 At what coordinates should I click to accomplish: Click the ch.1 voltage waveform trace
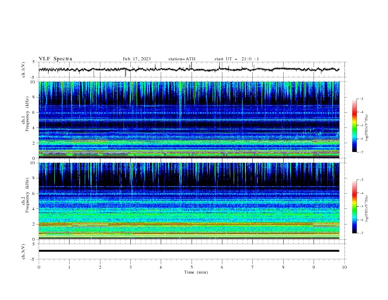click(x=189, y=70)
